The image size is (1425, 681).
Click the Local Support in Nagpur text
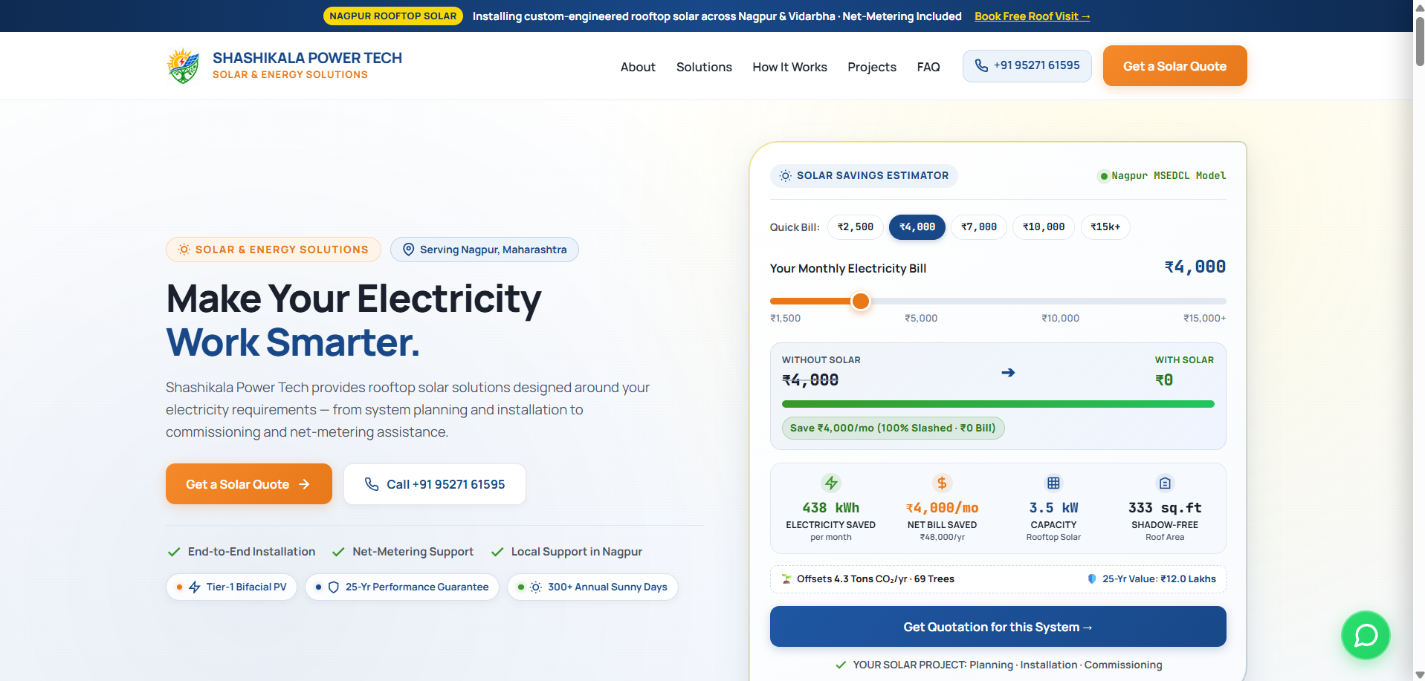pos(576,552)
